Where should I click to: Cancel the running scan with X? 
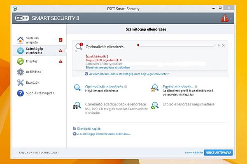click(224, 45)
